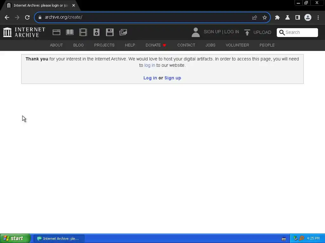Open the DONATE menu item
This screenshot has width=325, height=243.
(x=156, y=45)
